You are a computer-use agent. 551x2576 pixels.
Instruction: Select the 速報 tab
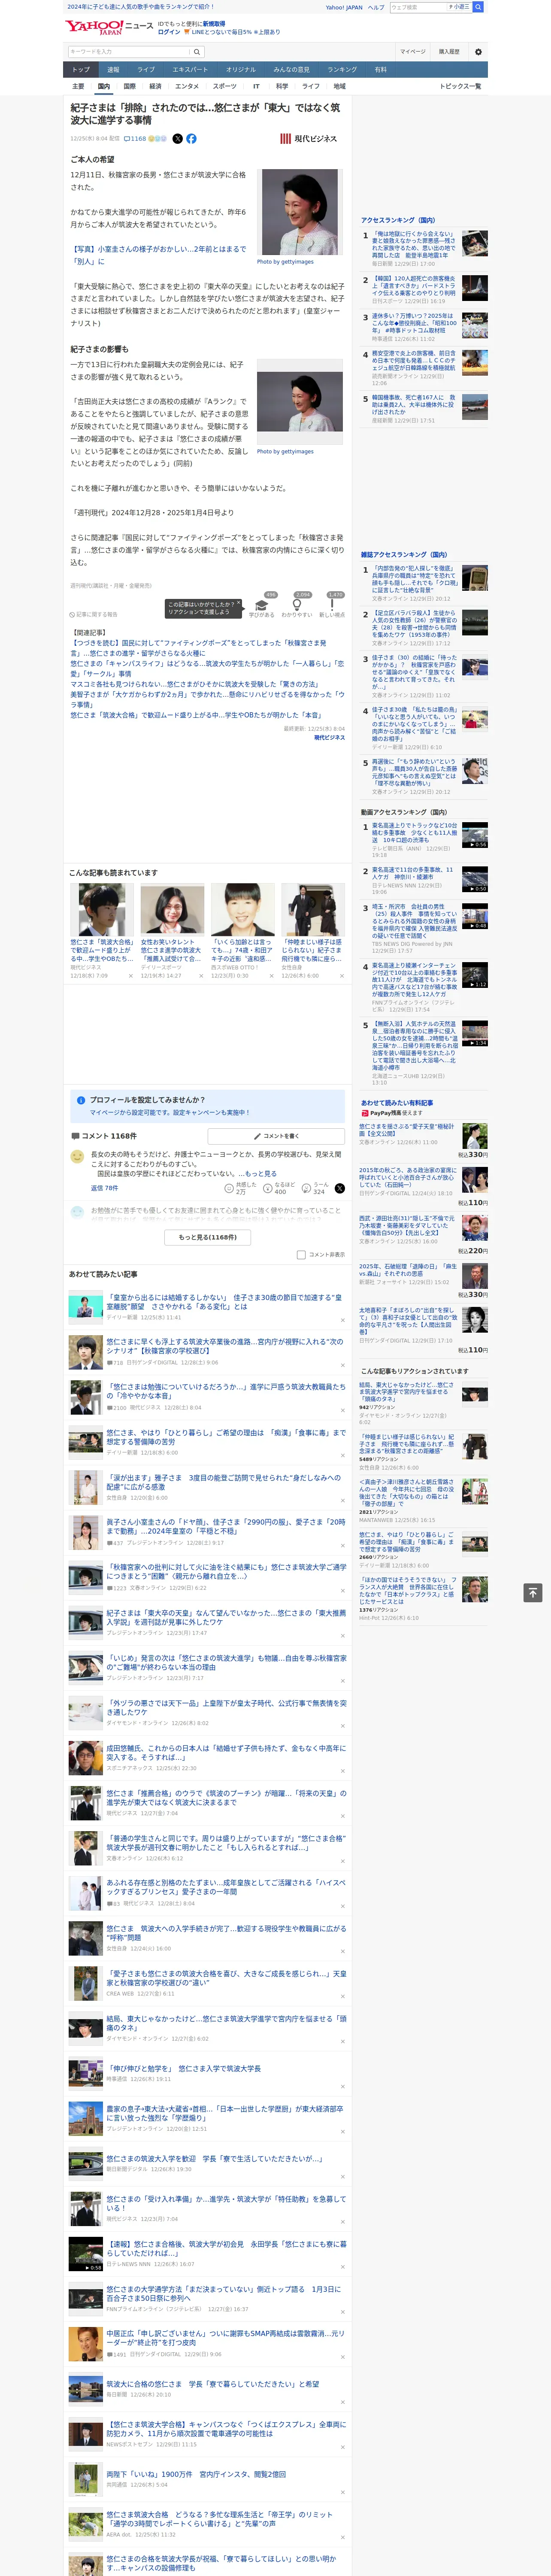coord(113,69)
